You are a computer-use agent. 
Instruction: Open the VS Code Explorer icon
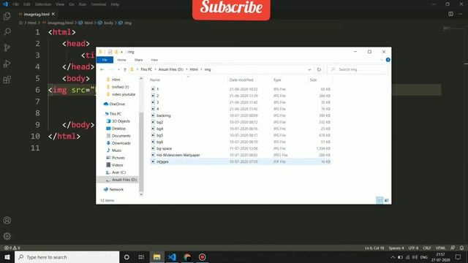(7, 16)
